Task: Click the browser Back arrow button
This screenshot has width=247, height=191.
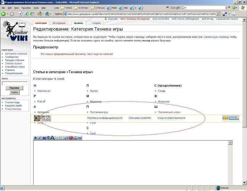Action: pyautogui.click(x=3, y=14)
